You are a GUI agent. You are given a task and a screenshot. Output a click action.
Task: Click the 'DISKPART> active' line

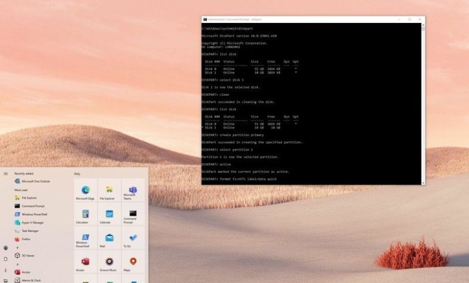click(x=216, y=164)
